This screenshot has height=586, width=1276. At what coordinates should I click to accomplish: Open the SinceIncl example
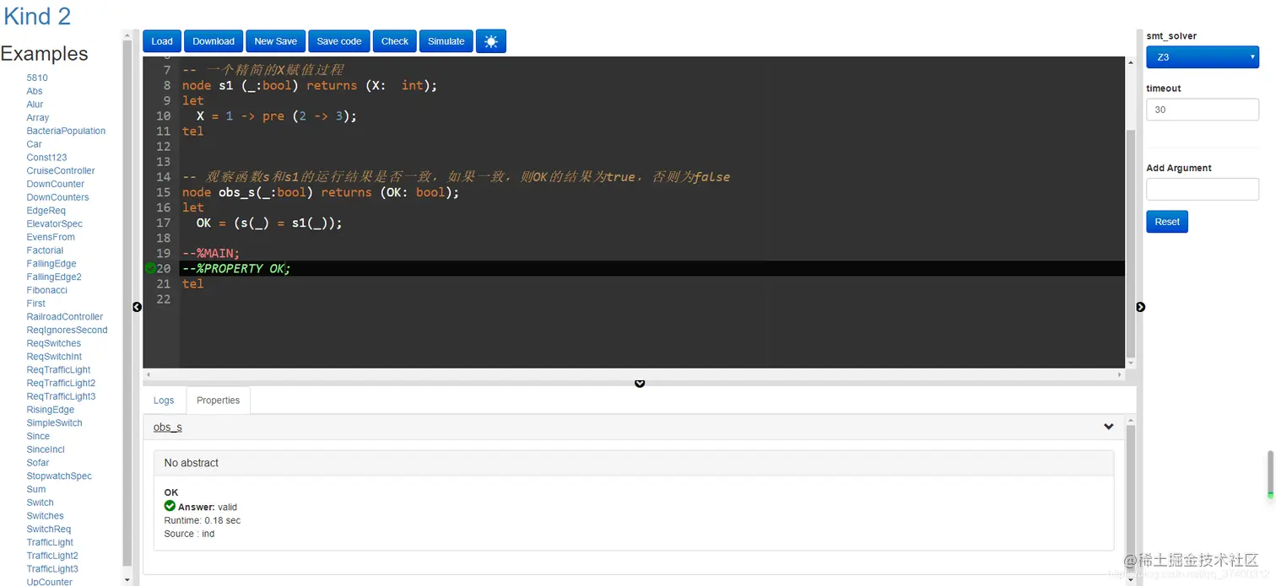point(46,449)
